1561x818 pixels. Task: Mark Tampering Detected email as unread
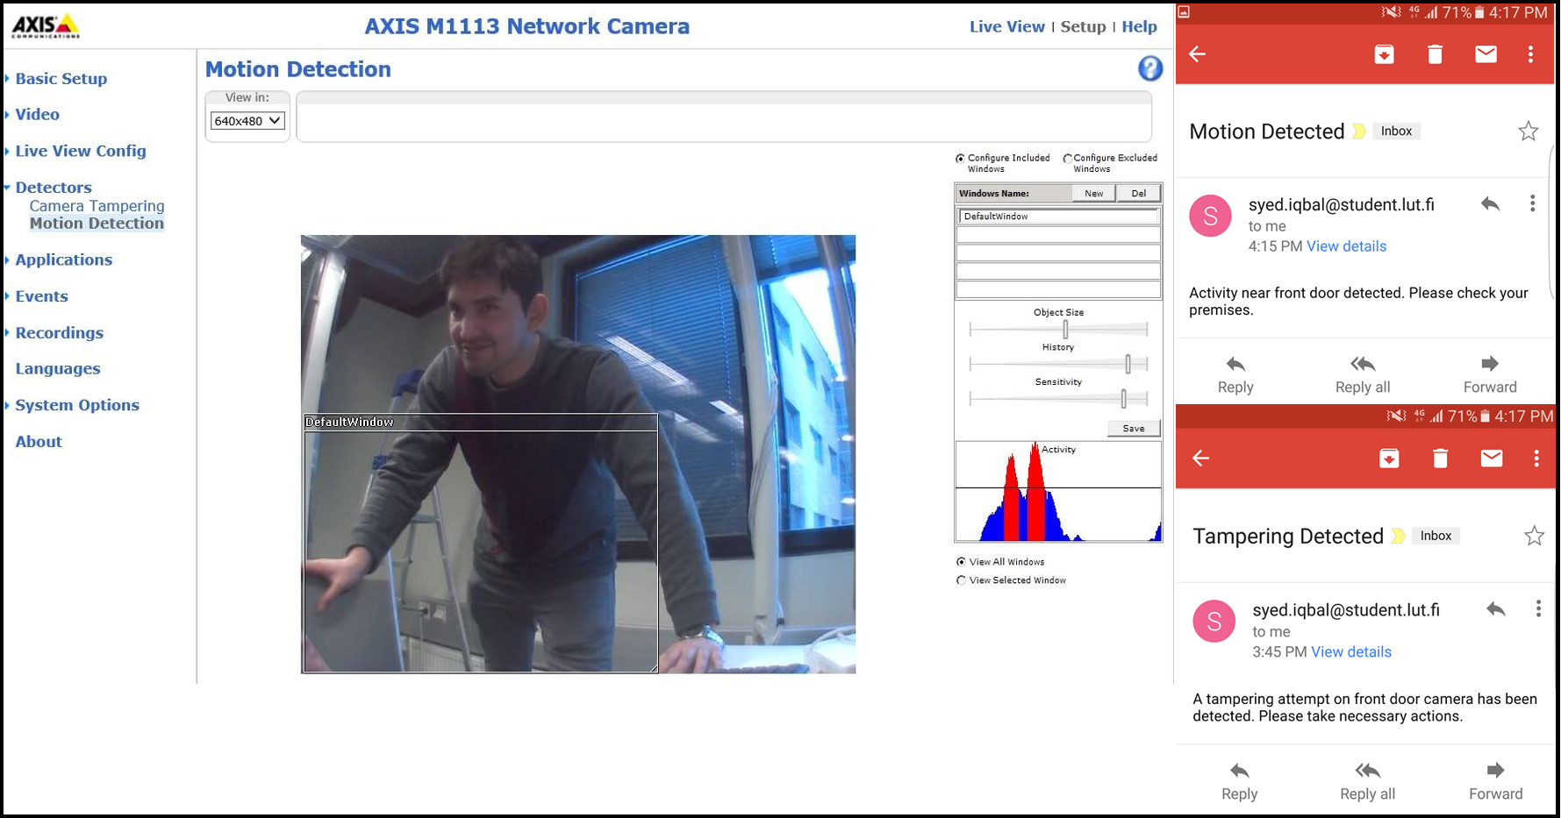coord(1492,458)
